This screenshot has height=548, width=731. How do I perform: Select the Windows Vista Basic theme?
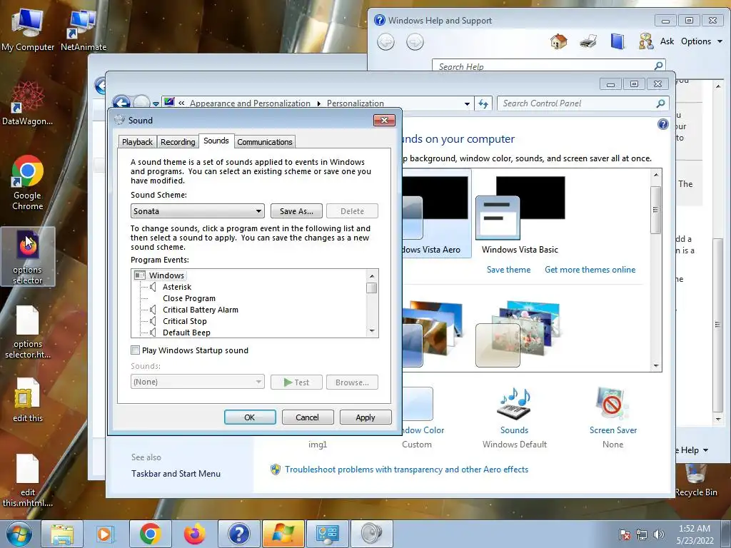[520, 215]
